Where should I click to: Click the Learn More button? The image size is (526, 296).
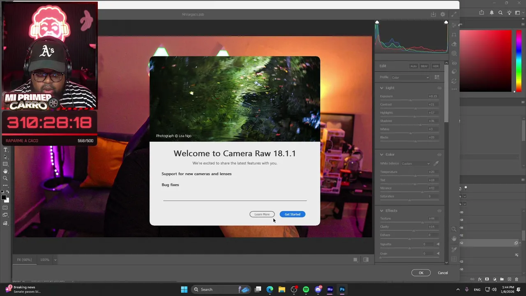coord(262,214)
